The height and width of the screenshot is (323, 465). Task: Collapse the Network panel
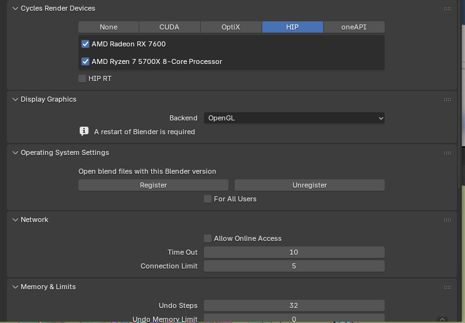click(x=15, y=220)
